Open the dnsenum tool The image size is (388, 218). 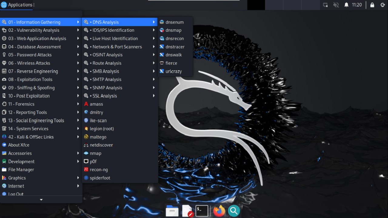pyautogui.click(x=175, y=22)
